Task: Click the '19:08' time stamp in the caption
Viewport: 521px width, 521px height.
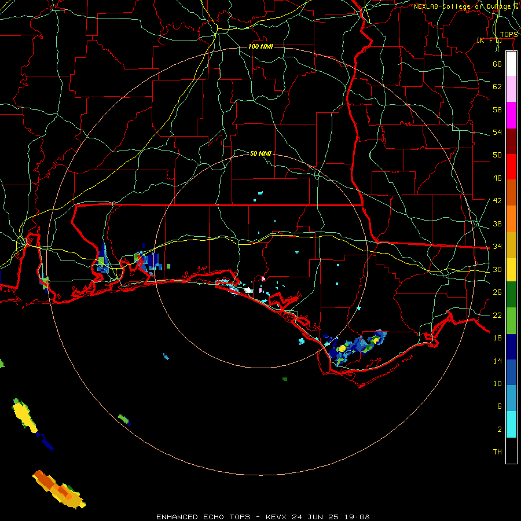Action: 356,517
